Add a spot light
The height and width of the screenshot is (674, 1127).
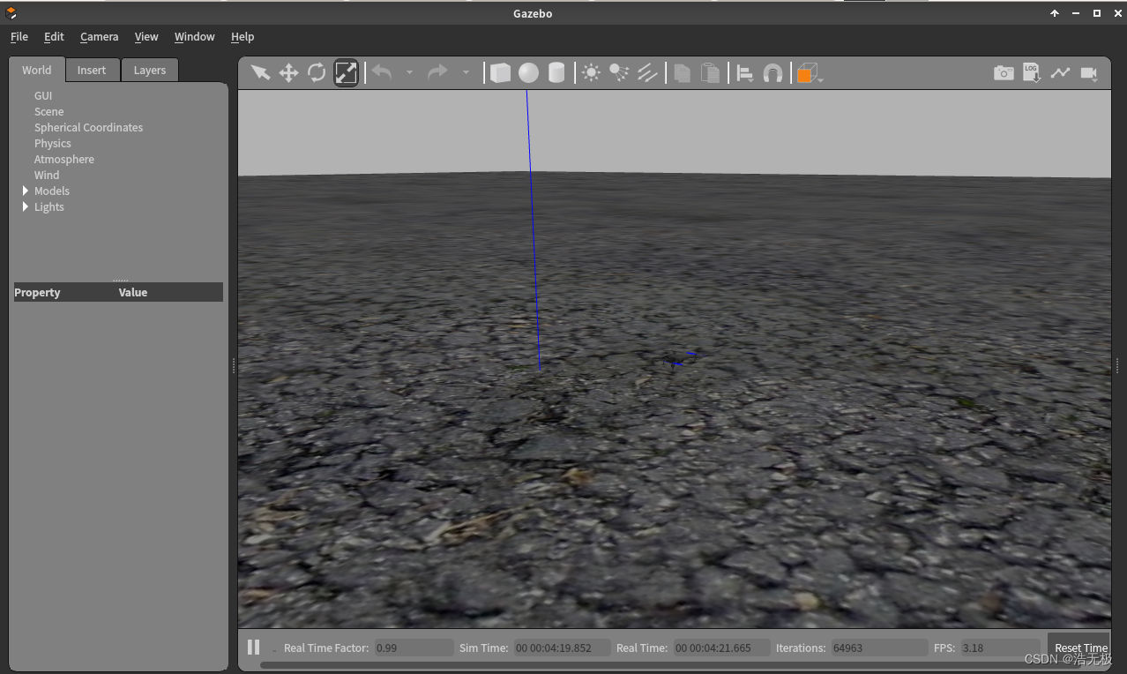click(x=619, y=72)
